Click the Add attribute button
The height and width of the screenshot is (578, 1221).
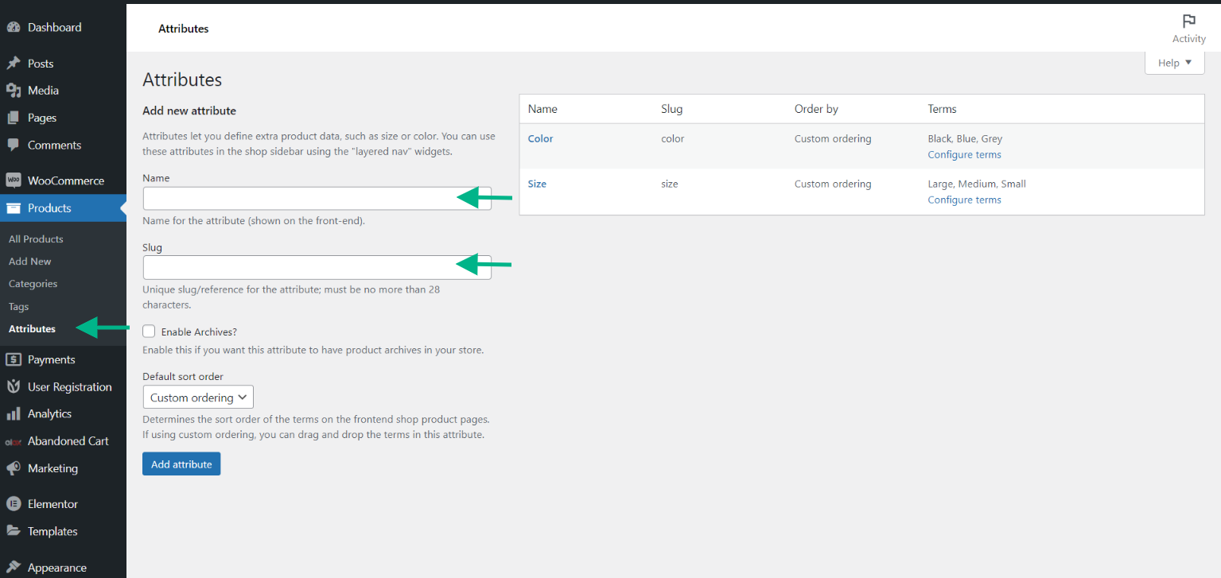tap(181, 464)
